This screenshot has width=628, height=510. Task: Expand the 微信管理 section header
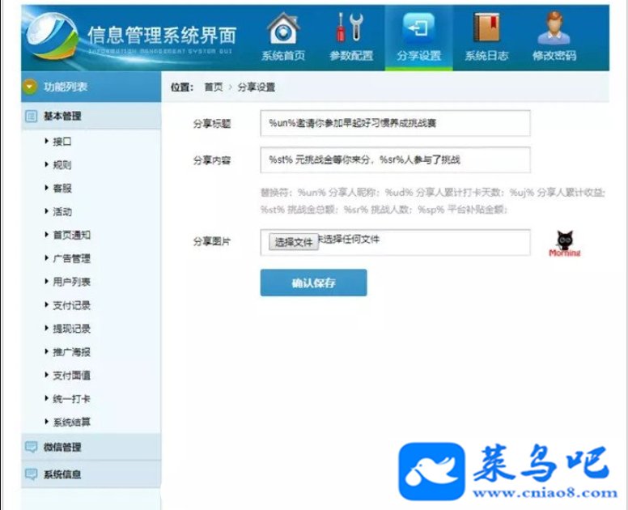pyautogui.click(x=91, y=447)
